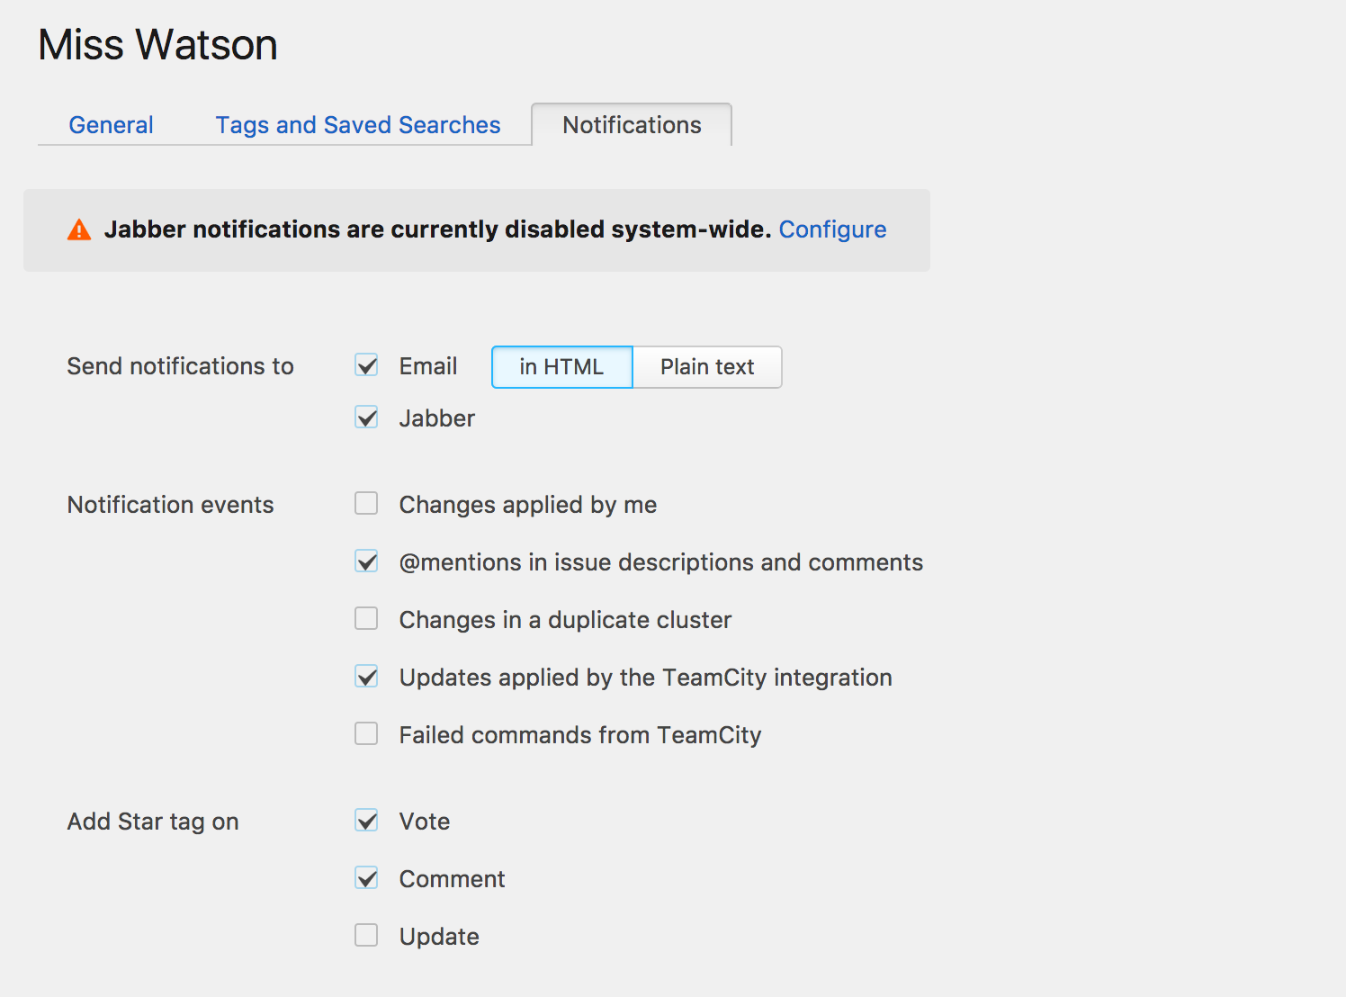Click the 'Miss Watson' profile heading
1346x997 pixels.
click(157, 45)
